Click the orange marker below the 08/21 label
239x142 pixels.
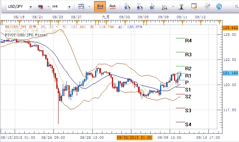[x=38, y=23]
